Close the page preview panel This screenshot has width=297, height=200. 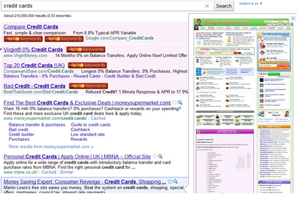tap(293, 19)
